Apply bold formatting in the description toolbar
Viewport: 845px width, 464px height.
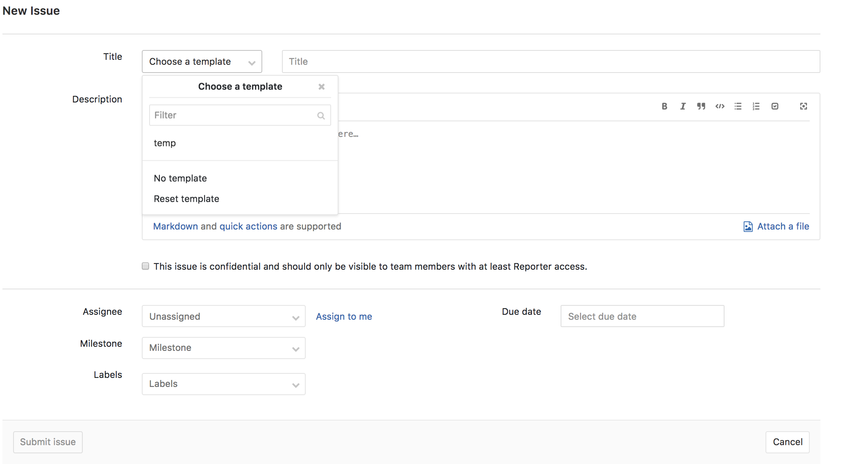pyautogui.click(x=664, y=106)
